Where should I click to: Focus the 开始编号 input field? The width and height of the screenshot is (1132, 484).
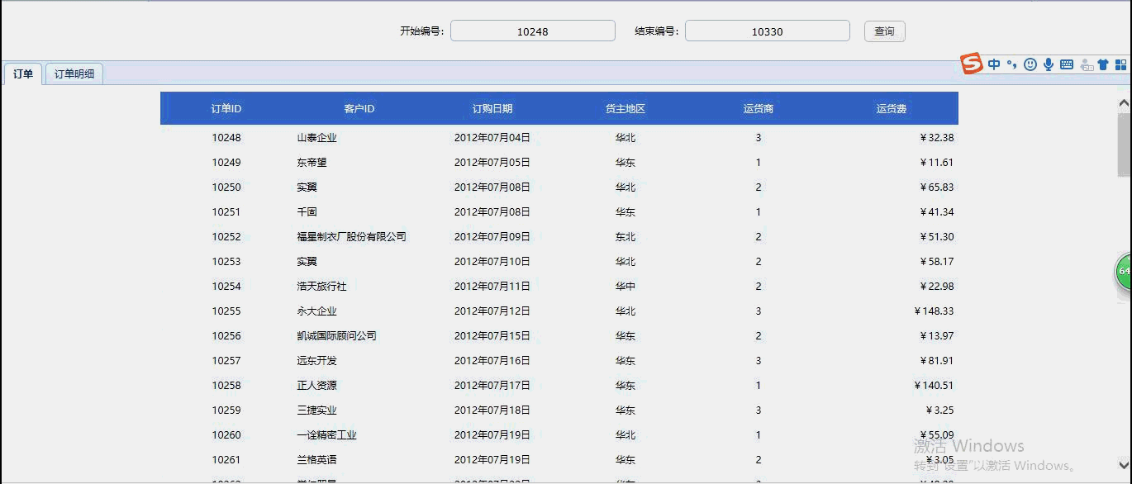(x=533, y=31)
